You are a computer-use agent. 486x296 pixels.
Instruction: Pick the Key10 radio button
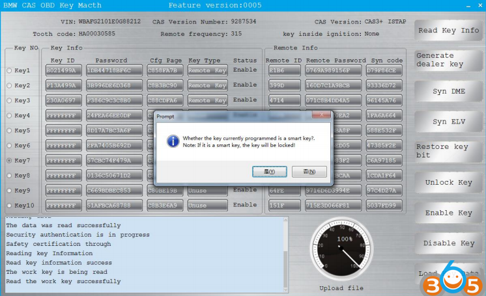[x=9, y=206]
